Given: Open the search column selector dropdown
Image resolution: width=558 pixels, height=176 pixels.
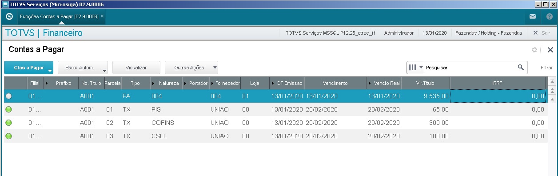Looking at the screenshot, I should click(x=415, y=68).
